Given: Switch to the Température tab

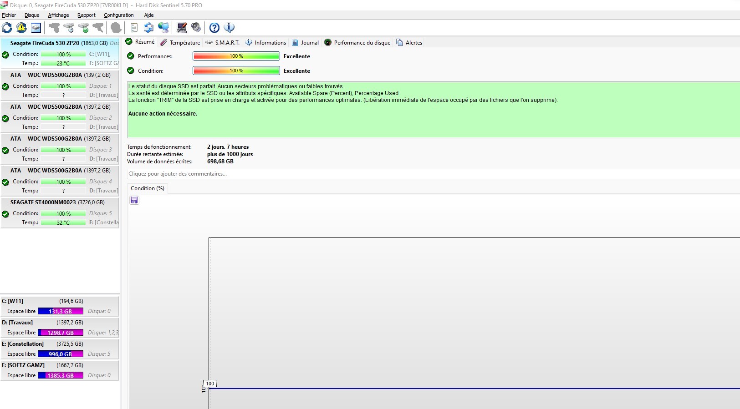Looking at the screenshot, I should (x=180, y=42).
